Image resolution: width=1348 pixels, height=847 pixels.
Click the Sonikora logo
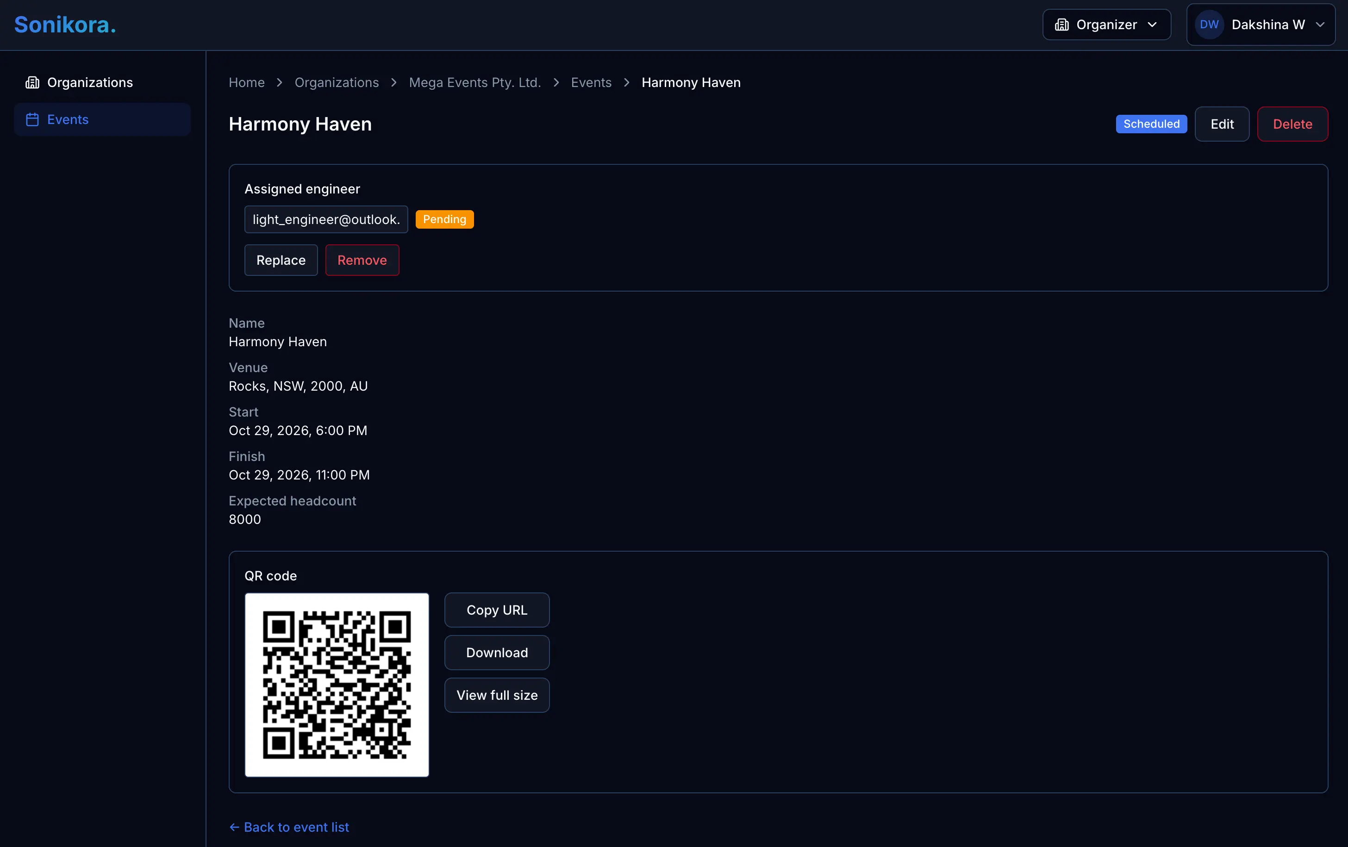coord(65,24)
